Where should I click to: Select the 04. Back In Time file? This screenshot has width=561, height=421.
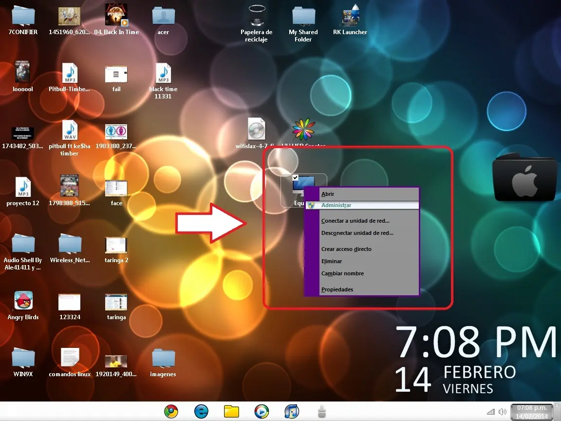pos(116,16)
